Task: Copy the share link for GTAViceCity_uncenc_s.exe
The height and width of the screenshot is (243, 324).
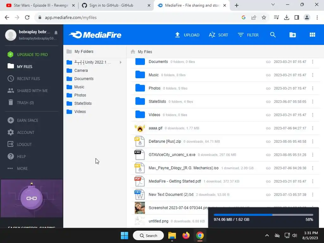Action: 268,155
